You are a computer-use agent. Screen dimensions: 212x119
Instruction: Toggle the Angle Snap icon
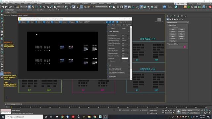click(81, 7)
